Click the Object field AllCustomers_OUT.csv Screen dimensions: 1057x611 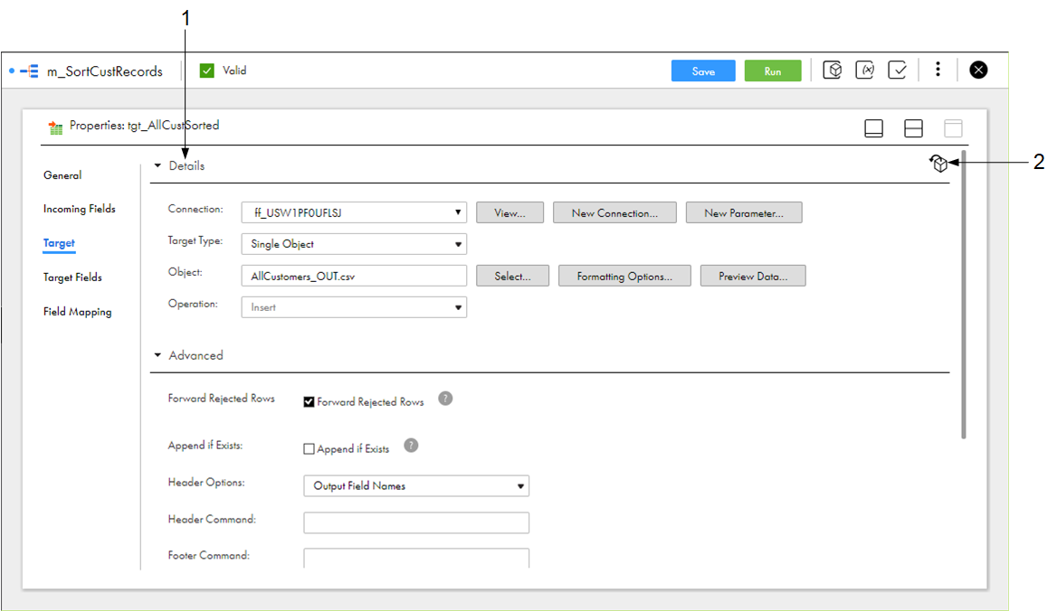pyautogui.click(x=354, y=276)
